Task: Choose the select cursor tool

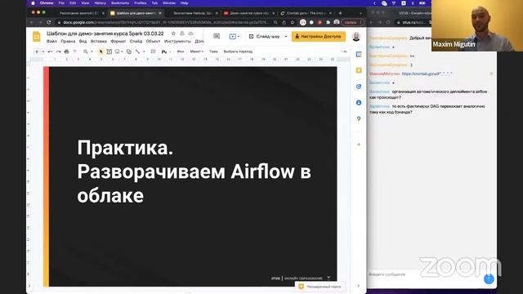Action: 101,51
